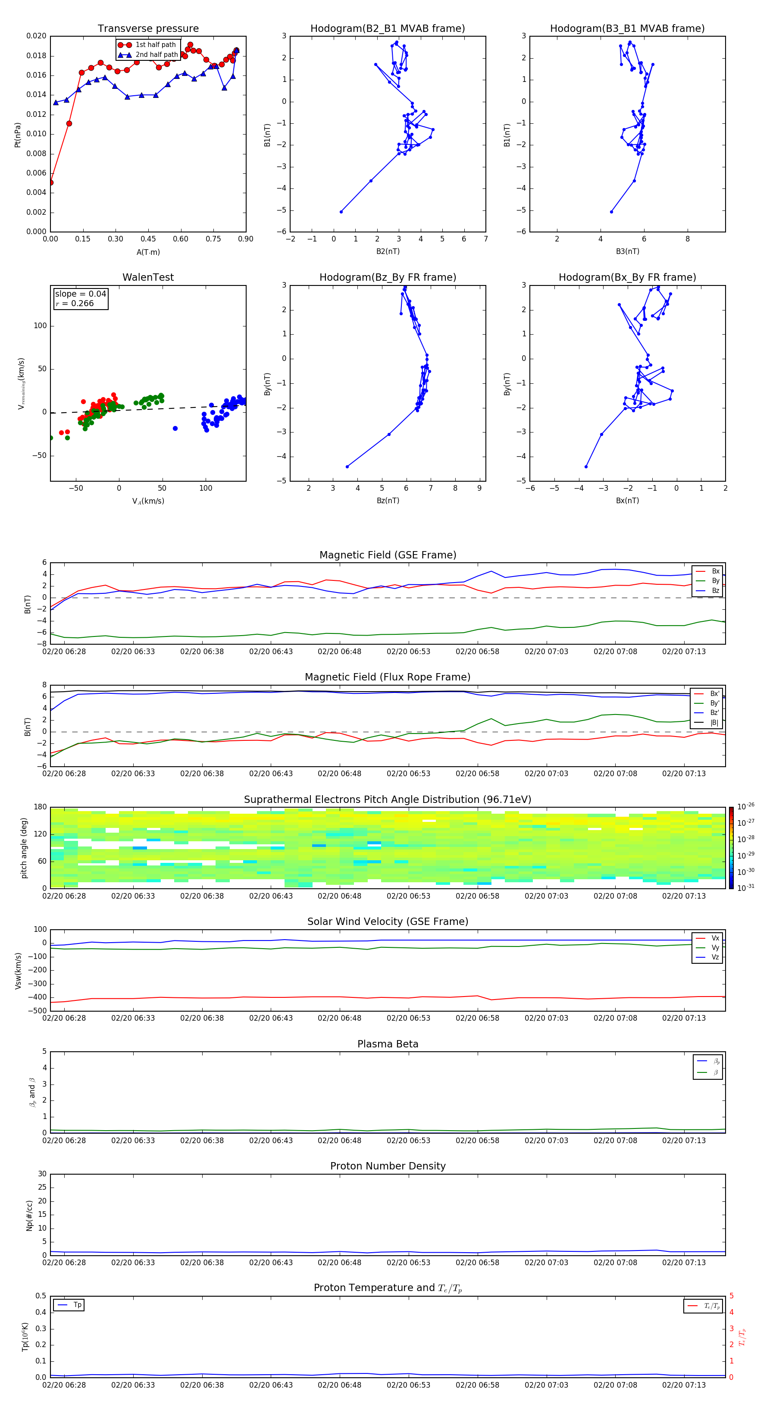
Task: Select the Tp legend entry in temperature plot
Action: coord(69,1305)
